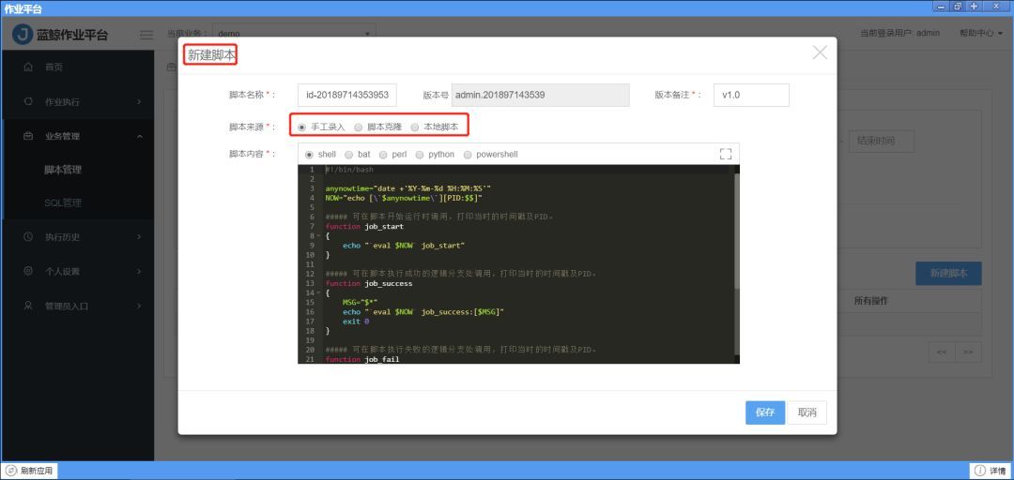The width and height of the screenshot is (1014, 480).
Task: Click code line 1 #!/bin/bash
Action: [x=349, y=170]
